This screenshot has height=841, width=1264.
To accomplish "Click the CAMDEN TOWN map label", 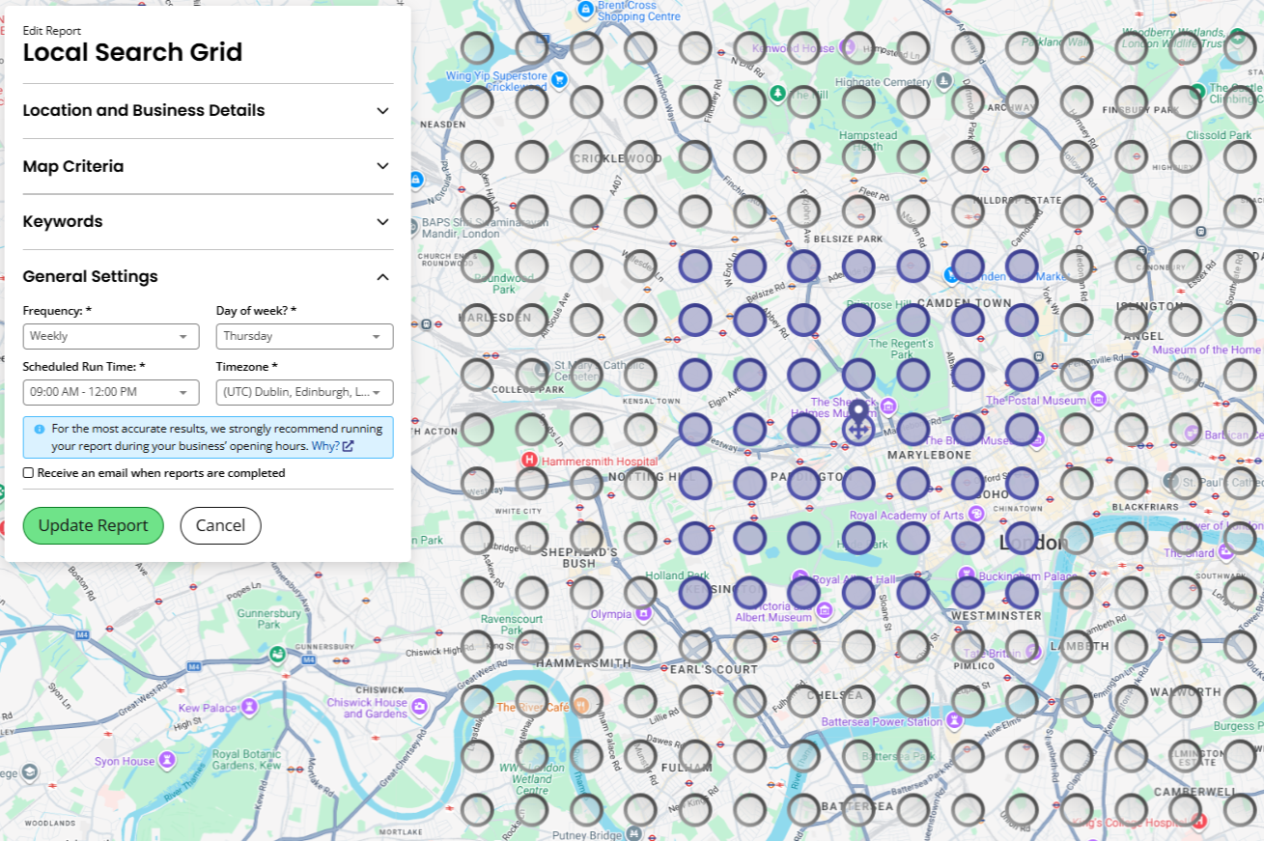I will click(x=964, y=303).
